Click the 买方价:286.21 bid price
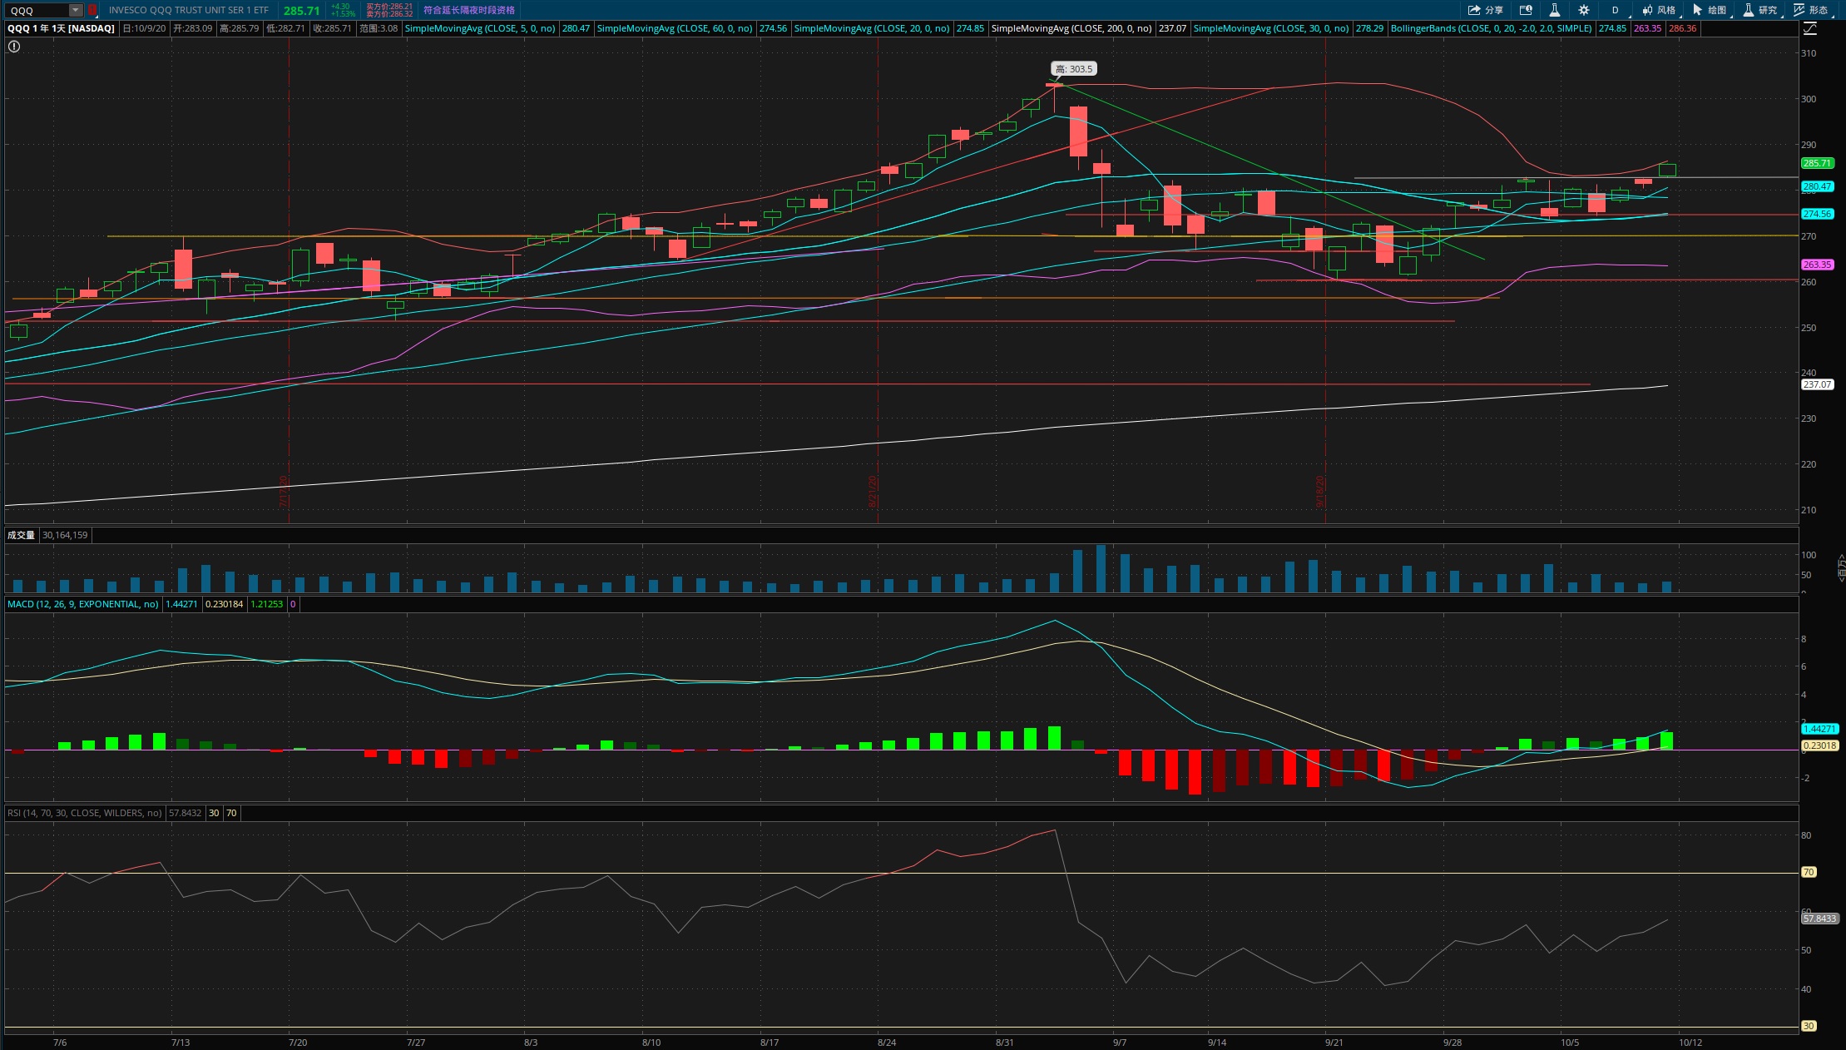The height and width of the screenshot is (1050, 1846). point(389,7)
